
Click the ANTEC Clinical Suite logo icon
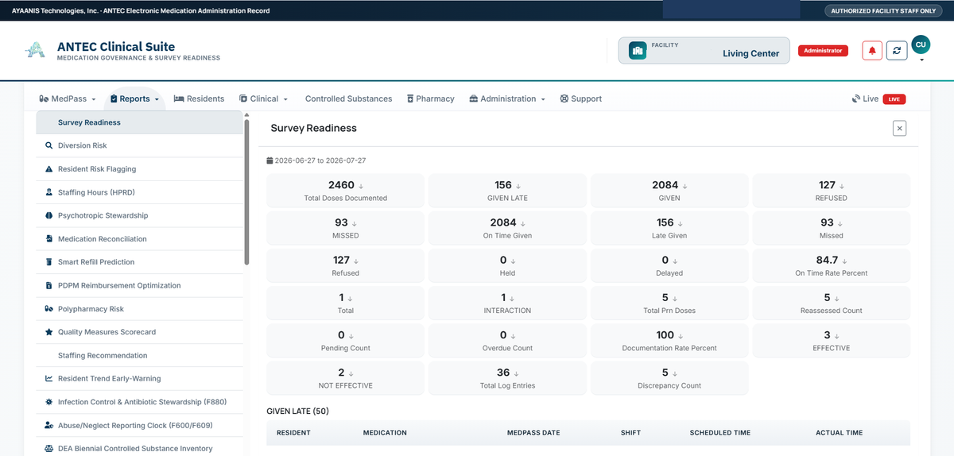point(35,51)
